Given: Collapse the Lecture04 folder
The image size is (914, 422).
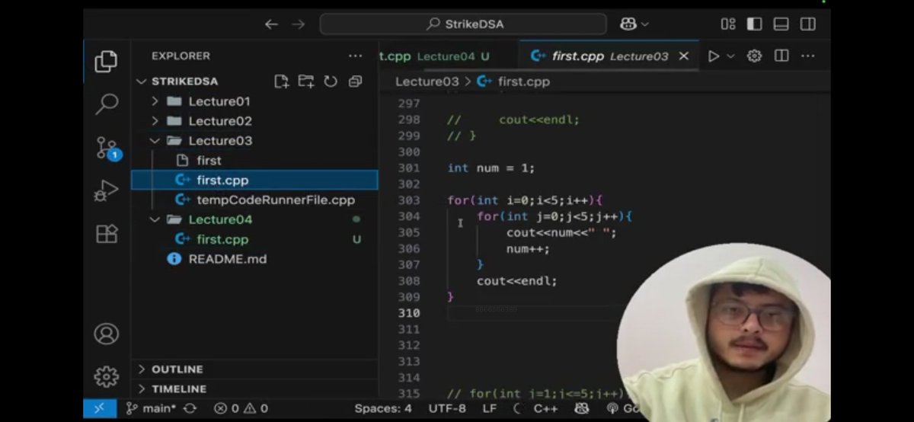Looking at the screenshot, I should pos(254,219).
